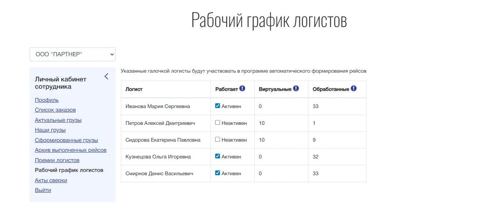The height and width of the screenshot is (219, 479).
Task: Go to Список заказов
Action: tap(55, 110)
